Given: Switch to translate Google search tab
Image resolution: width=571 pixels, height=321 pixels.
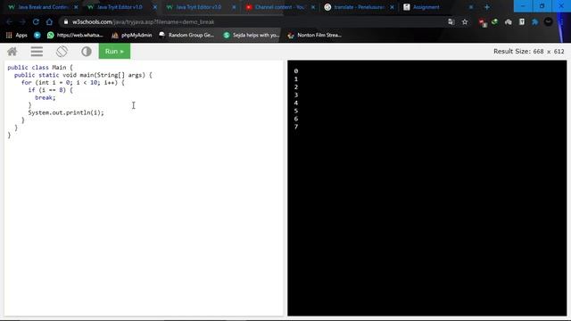Looking at the screenshot, I should pos(359,7).
